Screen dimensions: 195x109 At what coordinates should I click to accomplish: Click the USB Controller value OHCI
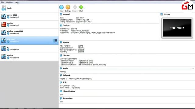coord(73,86)
